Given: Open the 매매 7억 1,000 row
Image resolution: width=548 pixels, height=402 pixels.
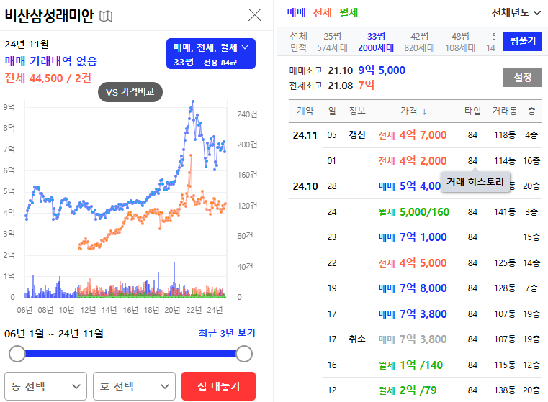Looking at the screenshot, I should point(432,237).
